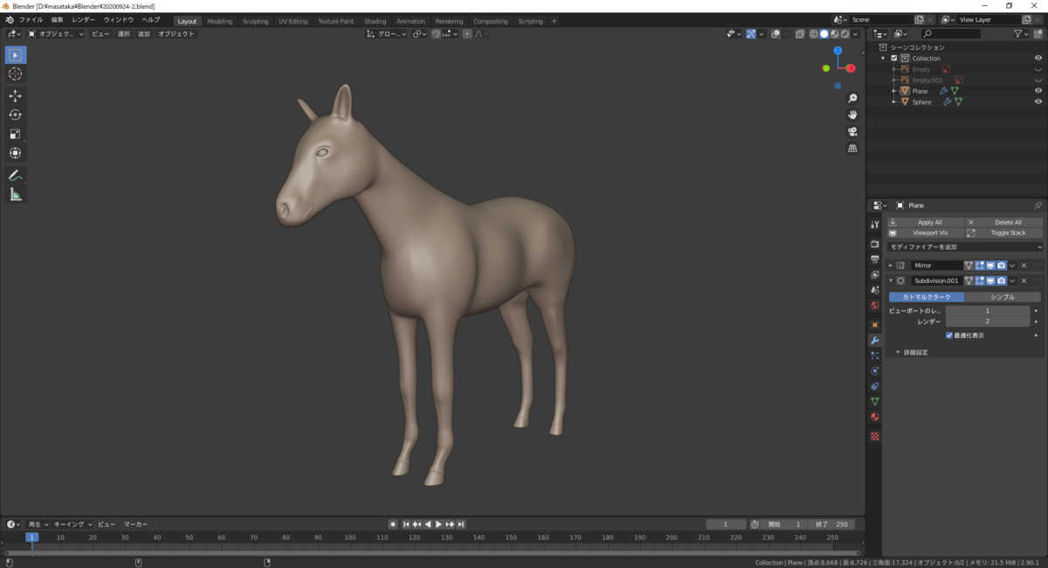
Task: Collapse the Subdivision.001 modifier panel
Action: (x=891, y=281)
